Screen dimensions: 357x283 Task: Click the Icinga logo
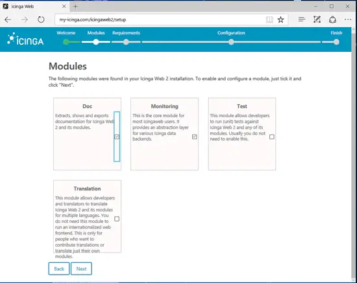[25, 39]
